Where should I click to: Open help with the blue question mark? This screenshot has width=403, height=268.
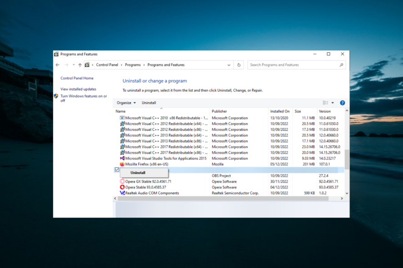pyautogui.click(x=343, y=103)
